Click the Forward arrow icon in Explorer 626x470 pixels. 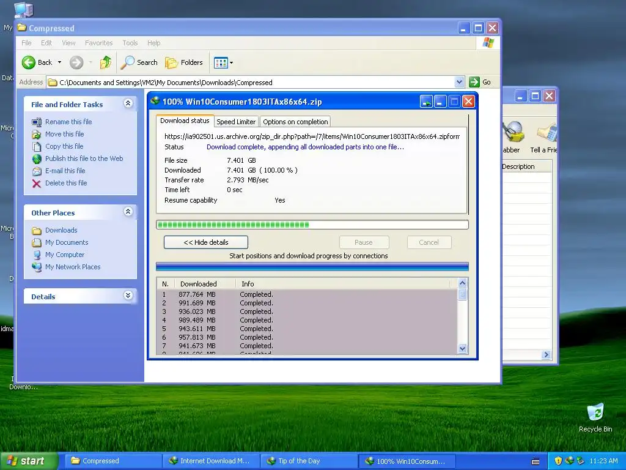tap(76, 62)
